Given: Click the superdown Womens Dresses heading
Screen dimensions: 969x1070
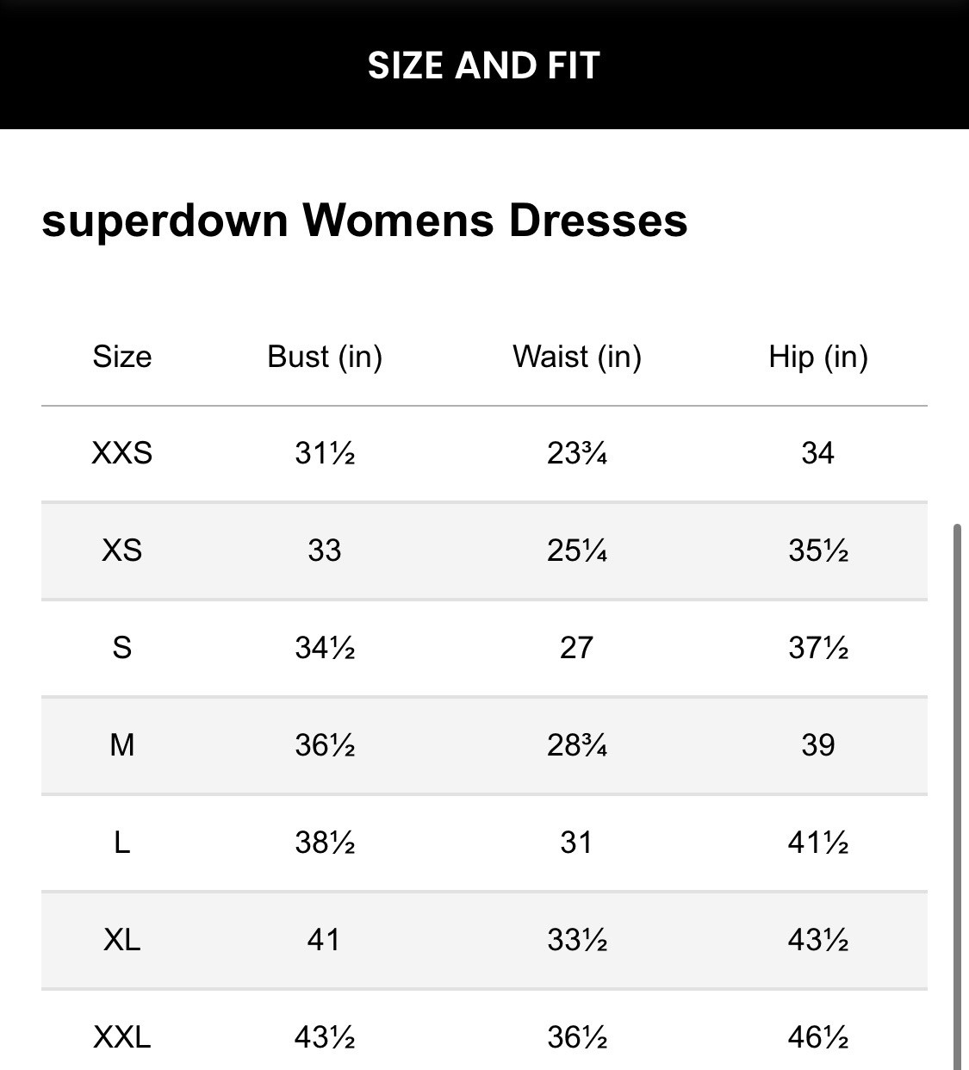Looking at the screenshot, I should coord(364,220).
